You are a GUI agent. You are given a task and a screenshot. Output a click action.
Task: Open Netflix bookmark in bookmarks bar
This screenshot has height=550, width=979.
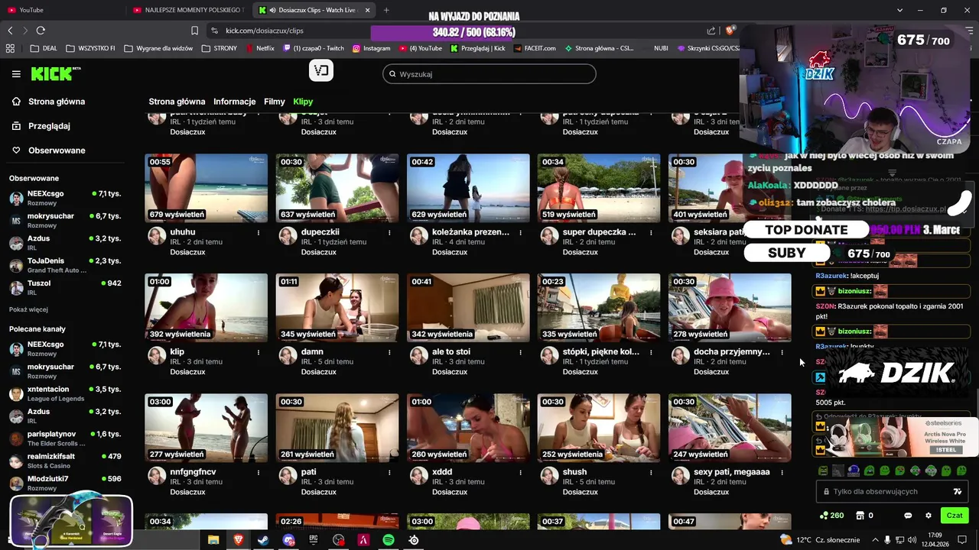[x=260, y=48]
